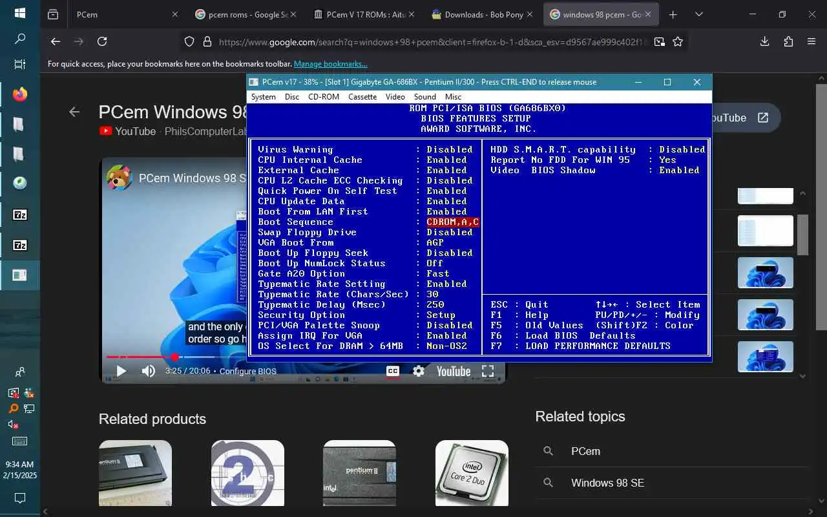Screen dimensions: 827x517
Task: Switch to the Downloads - Bob Pony tab
Action: point(481,14)
